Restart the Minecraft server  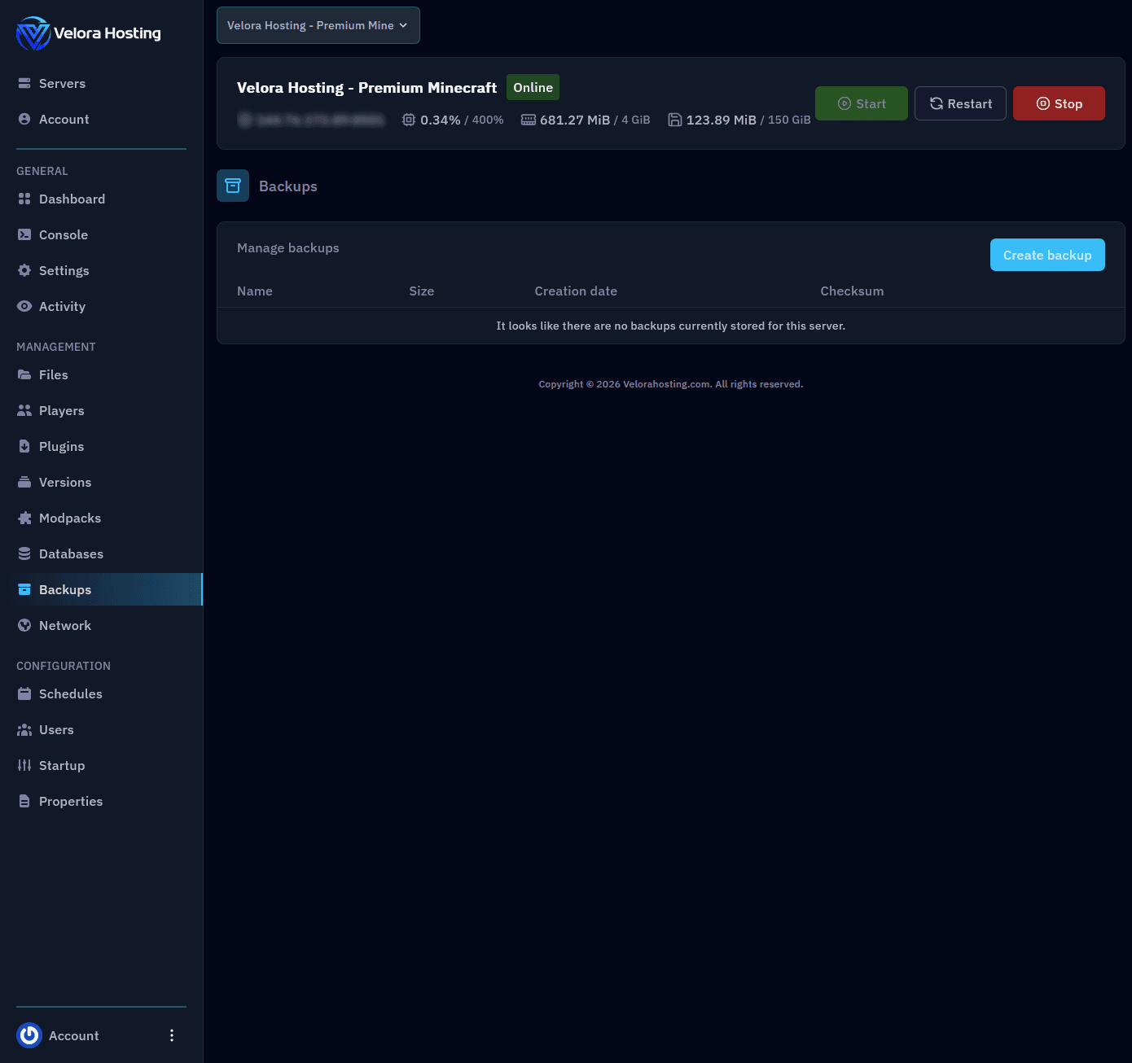[959, 103]
